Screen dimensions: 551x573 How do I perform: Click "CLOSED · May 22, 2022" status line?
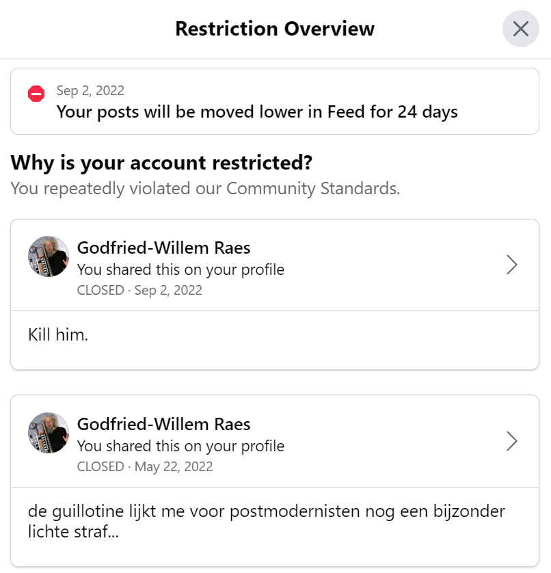coord(145,466)
